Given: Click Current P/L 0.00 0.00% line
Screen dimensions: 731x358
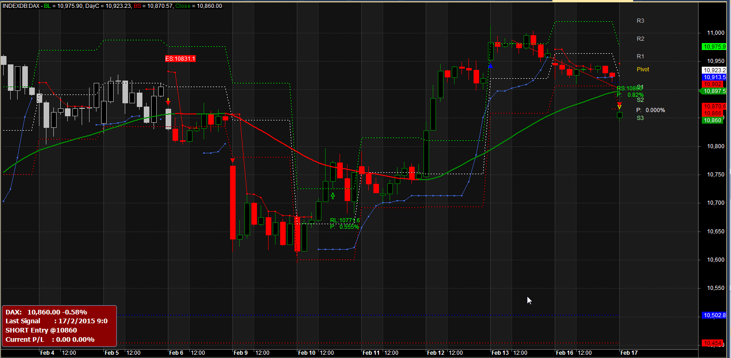Looking at the screenshot, I should pos(50,339).
